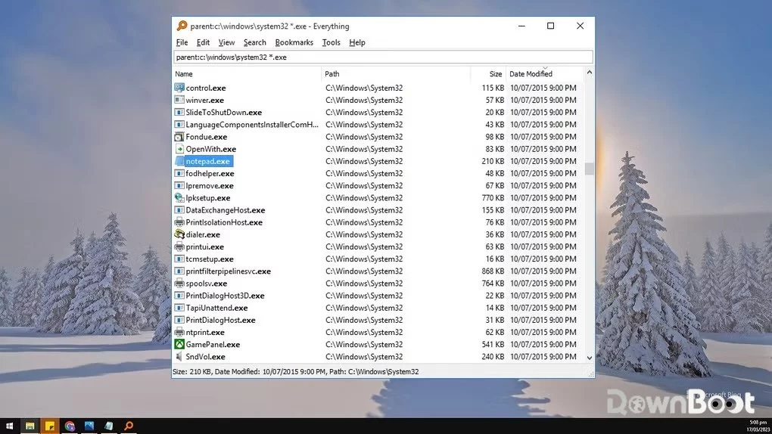Click the printfilterpipelinesvc.exe file icon
772x434 pixels.
[x=179, y=271]
